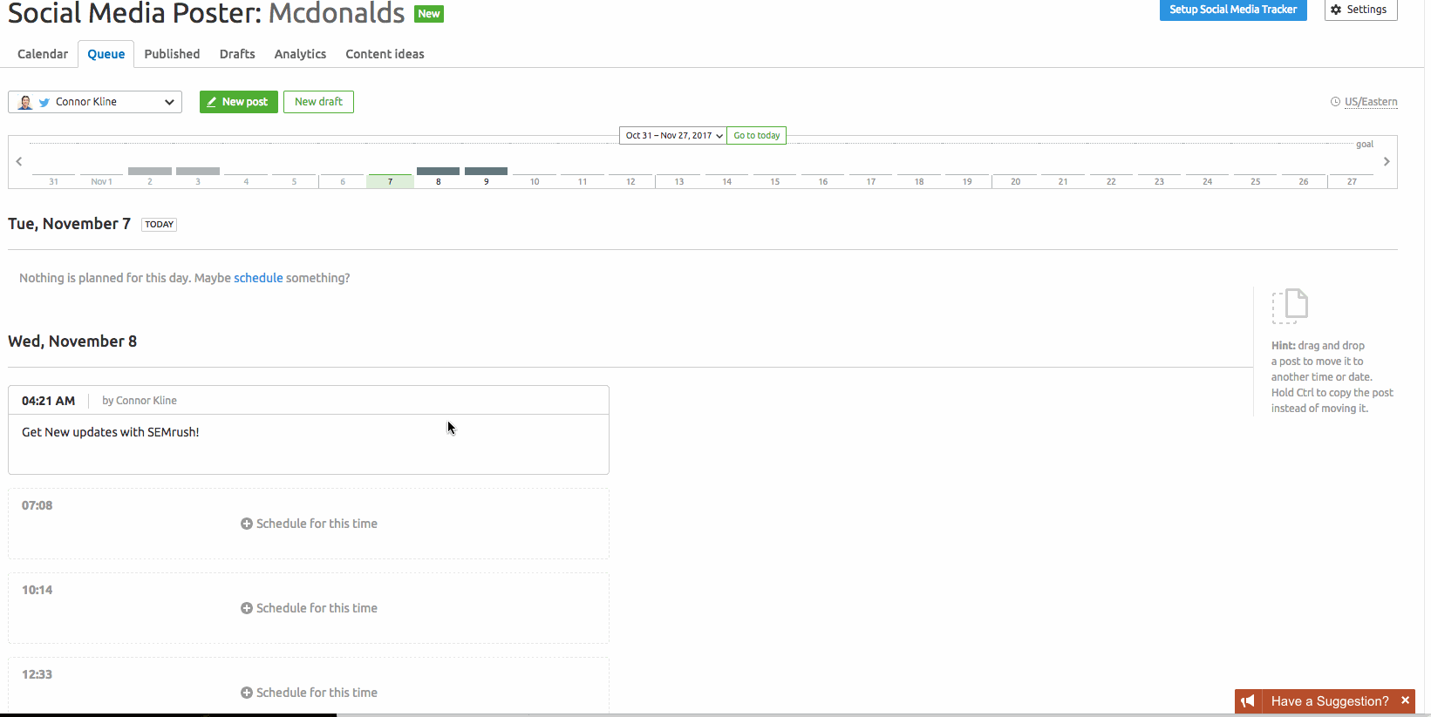Select Nov 1 in timeline
The height and width of the screenshot is (717, 1431).
(102, 180)
